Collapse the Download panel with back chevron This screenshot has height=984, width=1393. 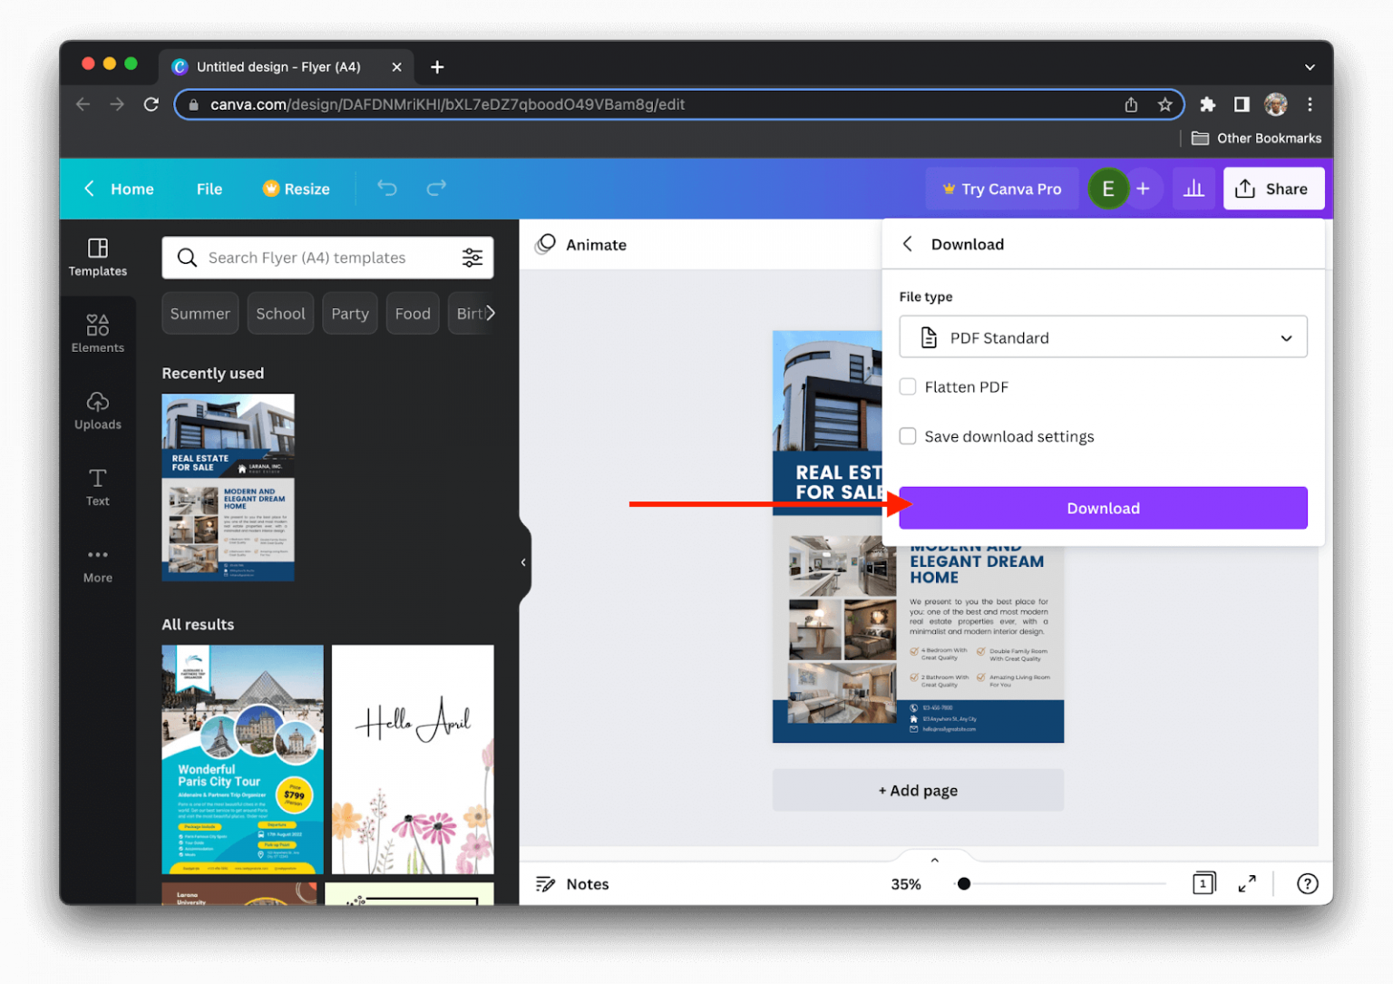(907, 243)
